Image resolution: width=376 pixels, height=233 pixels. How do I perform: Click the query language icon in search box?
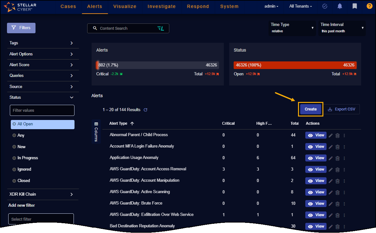pyautogui.click(x=161, y=28)
